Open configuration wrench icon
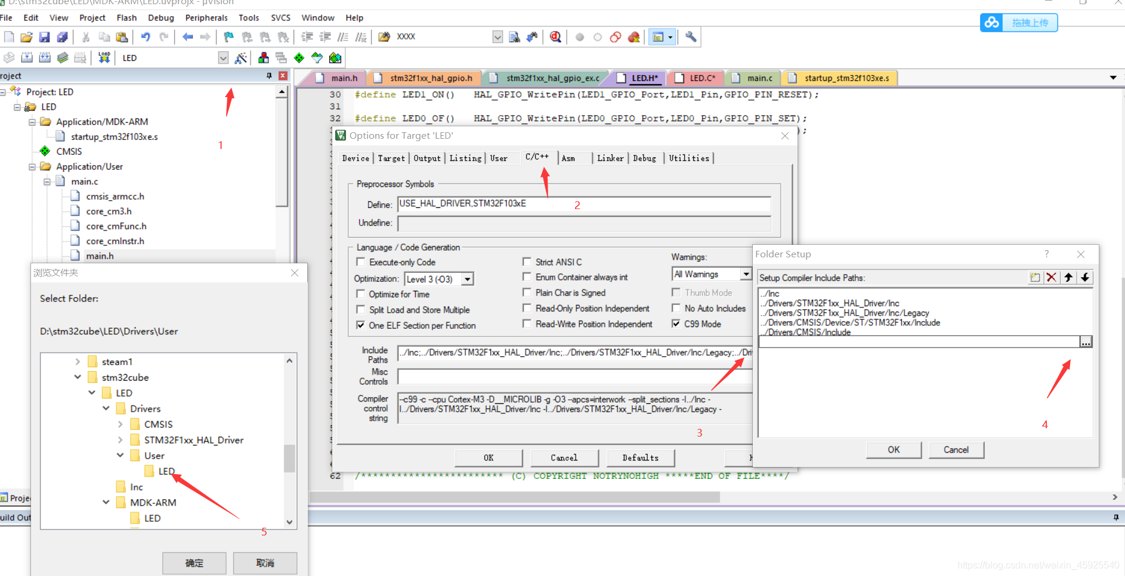Viewport: 1125px width, 576px height. (691, 37)
